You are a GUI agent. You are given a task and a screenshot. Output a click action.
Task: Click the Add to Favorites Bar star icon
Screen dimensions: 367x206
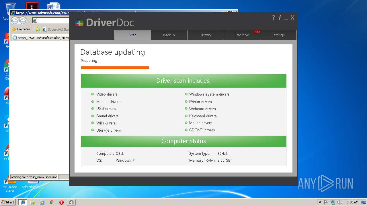coord(38,29)
